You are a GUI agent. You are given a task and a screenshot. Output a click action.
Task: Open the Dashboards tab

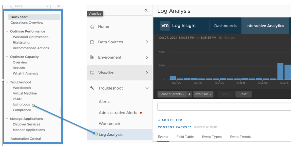coord(225,26)
